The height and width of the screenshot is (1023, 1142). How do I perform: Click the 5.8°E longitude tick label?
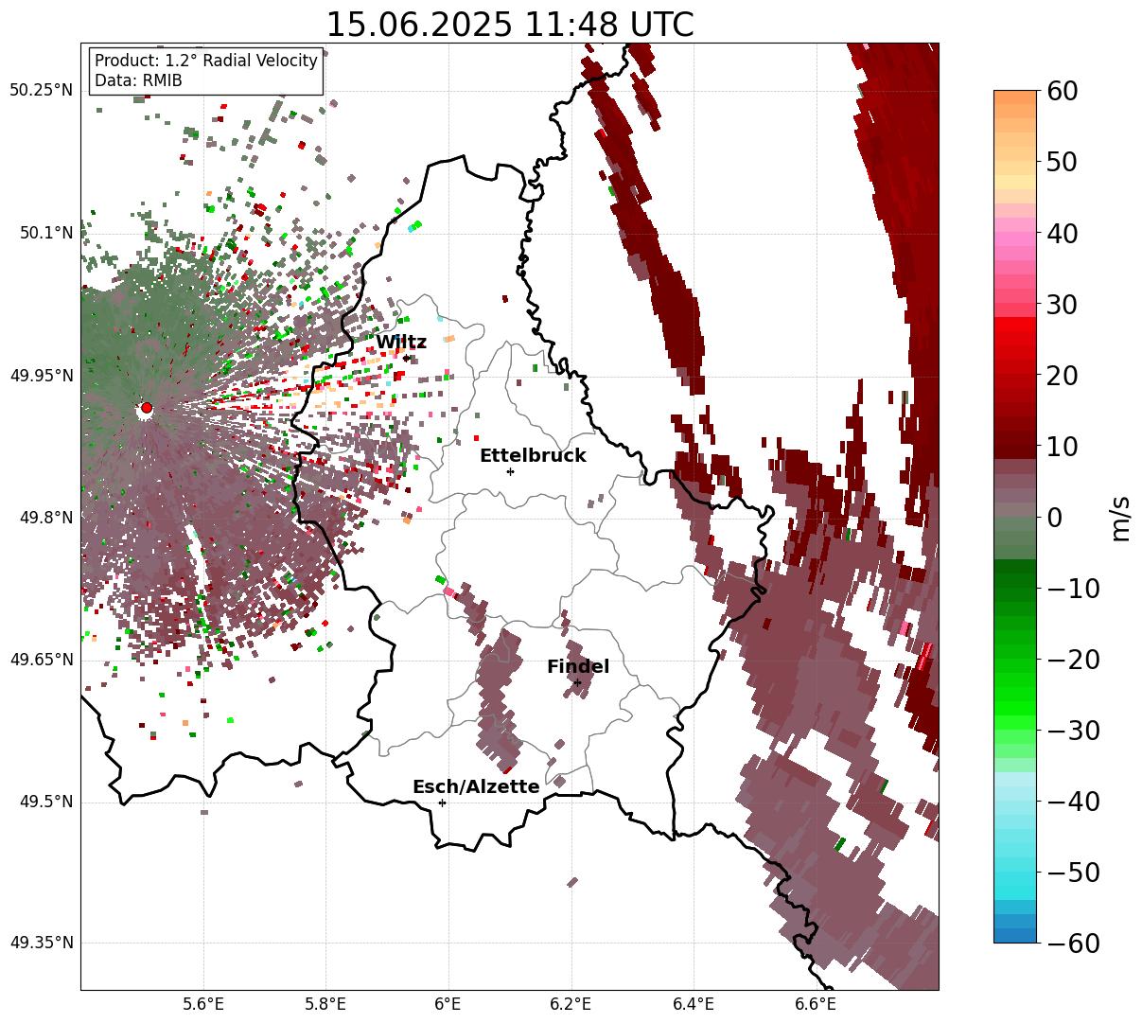tap(325, 1004)
